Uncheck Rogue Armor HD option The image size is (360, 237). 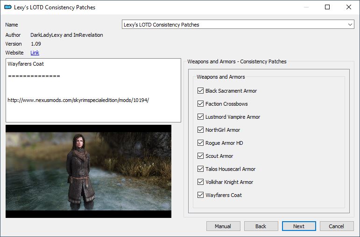click(x=200, y=143)
